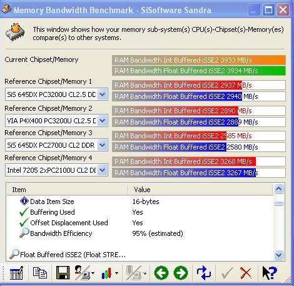Click the floppy disk save icon
Viewport: 294px width, 286px height.
click(63, 273)
